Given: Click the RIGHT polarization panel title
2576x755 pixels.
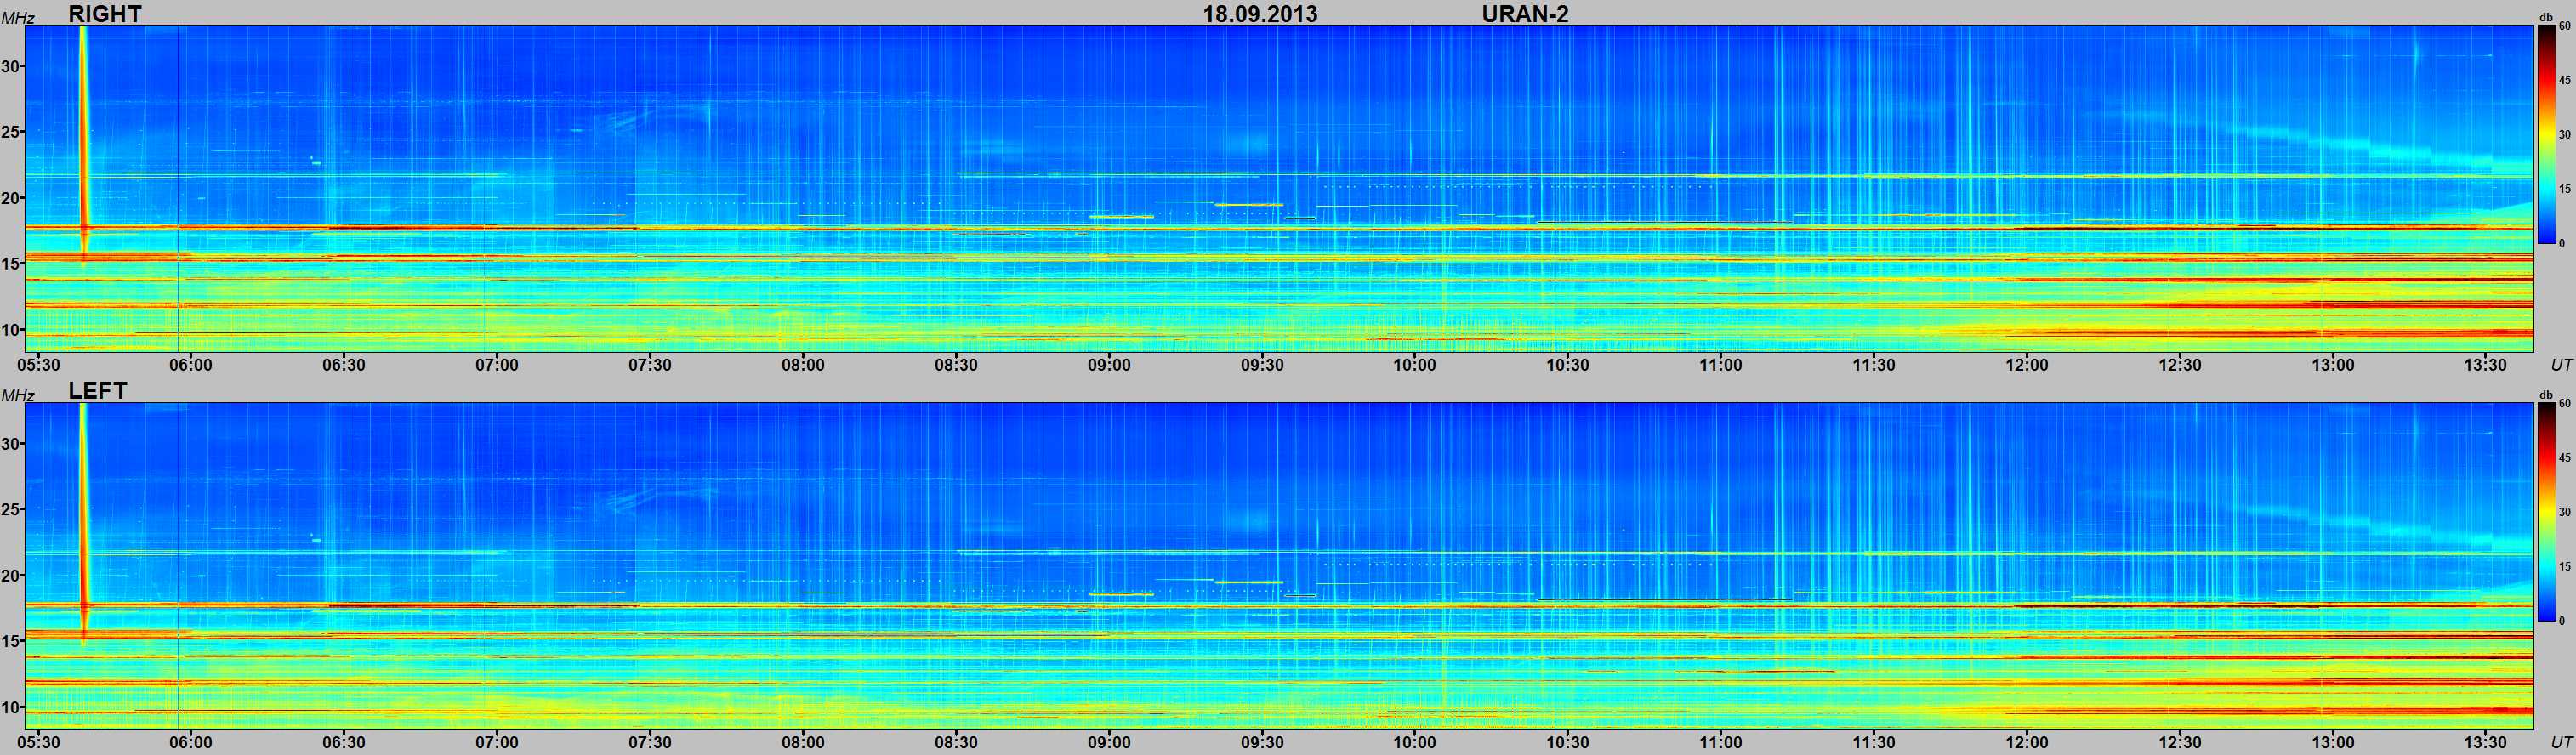Looking at the screenshot, I should coord(104,13).
